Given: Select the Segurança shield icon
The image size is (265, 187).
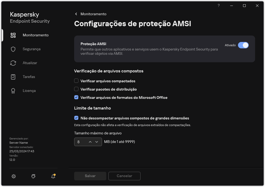Looking at the screenshot, I should coord(13,49).
